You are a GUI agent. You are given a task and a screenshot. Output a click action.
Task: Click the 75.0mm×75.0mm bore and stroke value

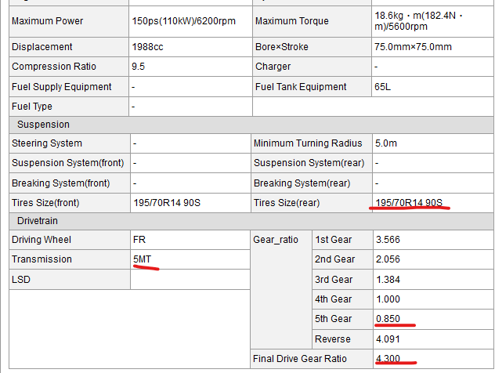click(x=414, y=47)
